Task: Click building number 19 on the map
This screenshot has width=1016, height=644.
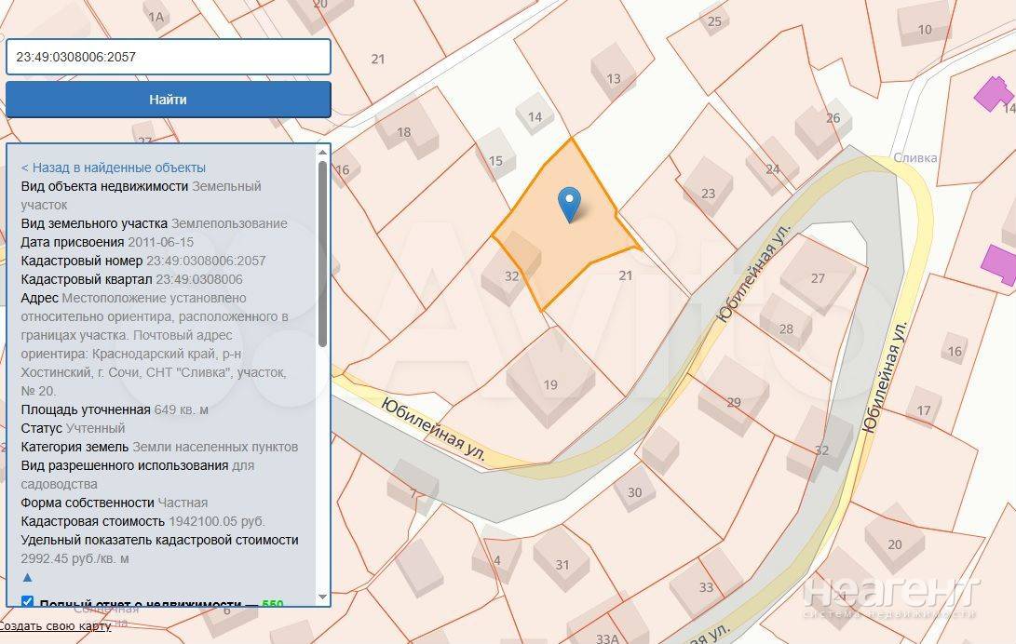Action: tap(550, 383)
